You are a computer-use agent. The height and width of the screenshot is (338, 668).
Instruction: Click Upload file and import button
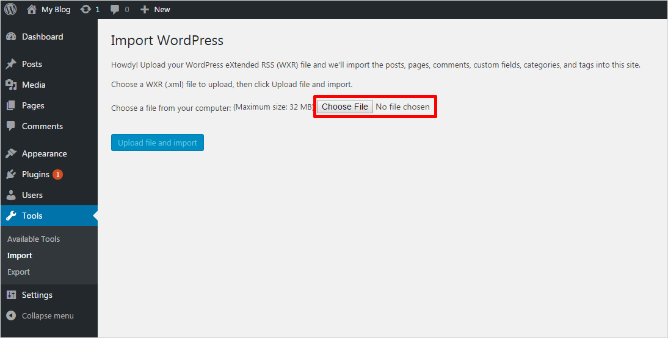coord(157,143)
